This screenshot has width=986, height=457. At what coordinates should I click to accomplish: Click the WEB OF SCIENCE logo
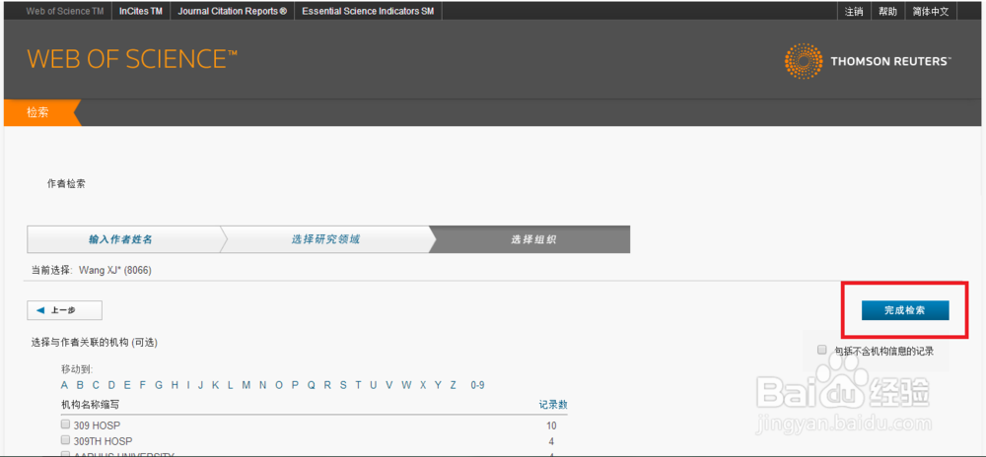(132, 59)
